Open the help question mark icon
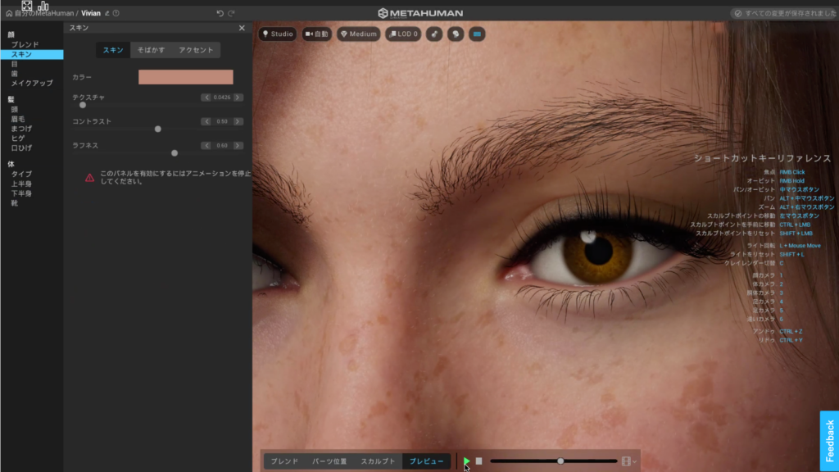 click(x=116, y=13)
